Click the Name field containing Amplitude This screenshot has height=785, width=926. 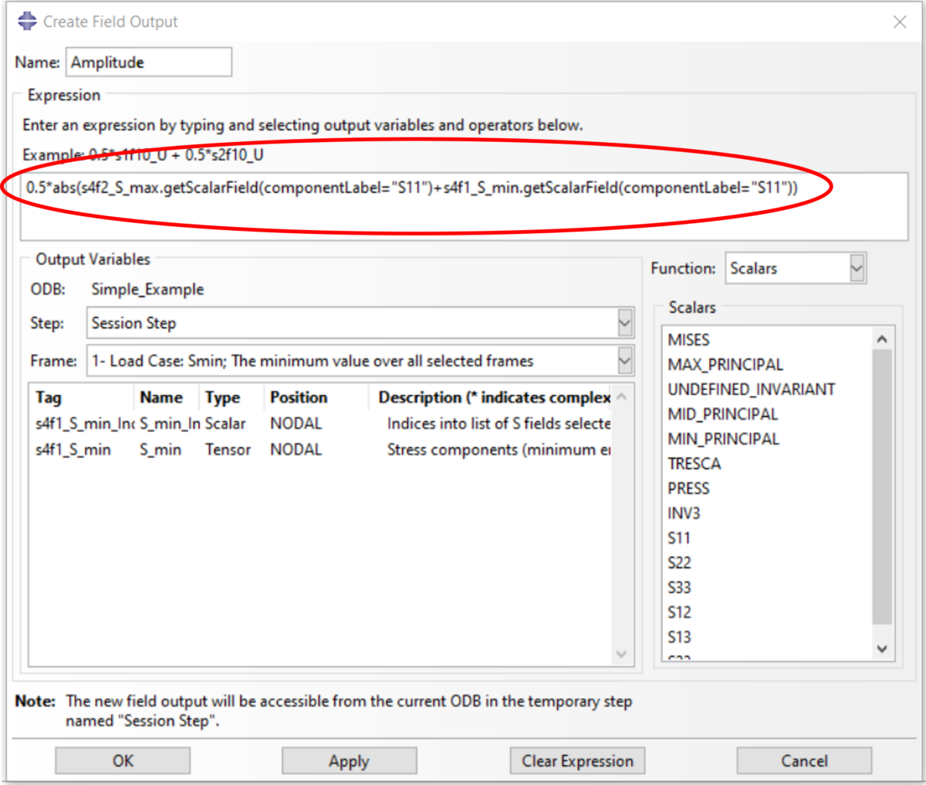tap(149, 63)
